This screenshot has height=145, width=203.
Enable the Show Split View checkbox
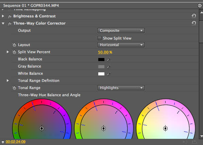[x=100, y=38]
